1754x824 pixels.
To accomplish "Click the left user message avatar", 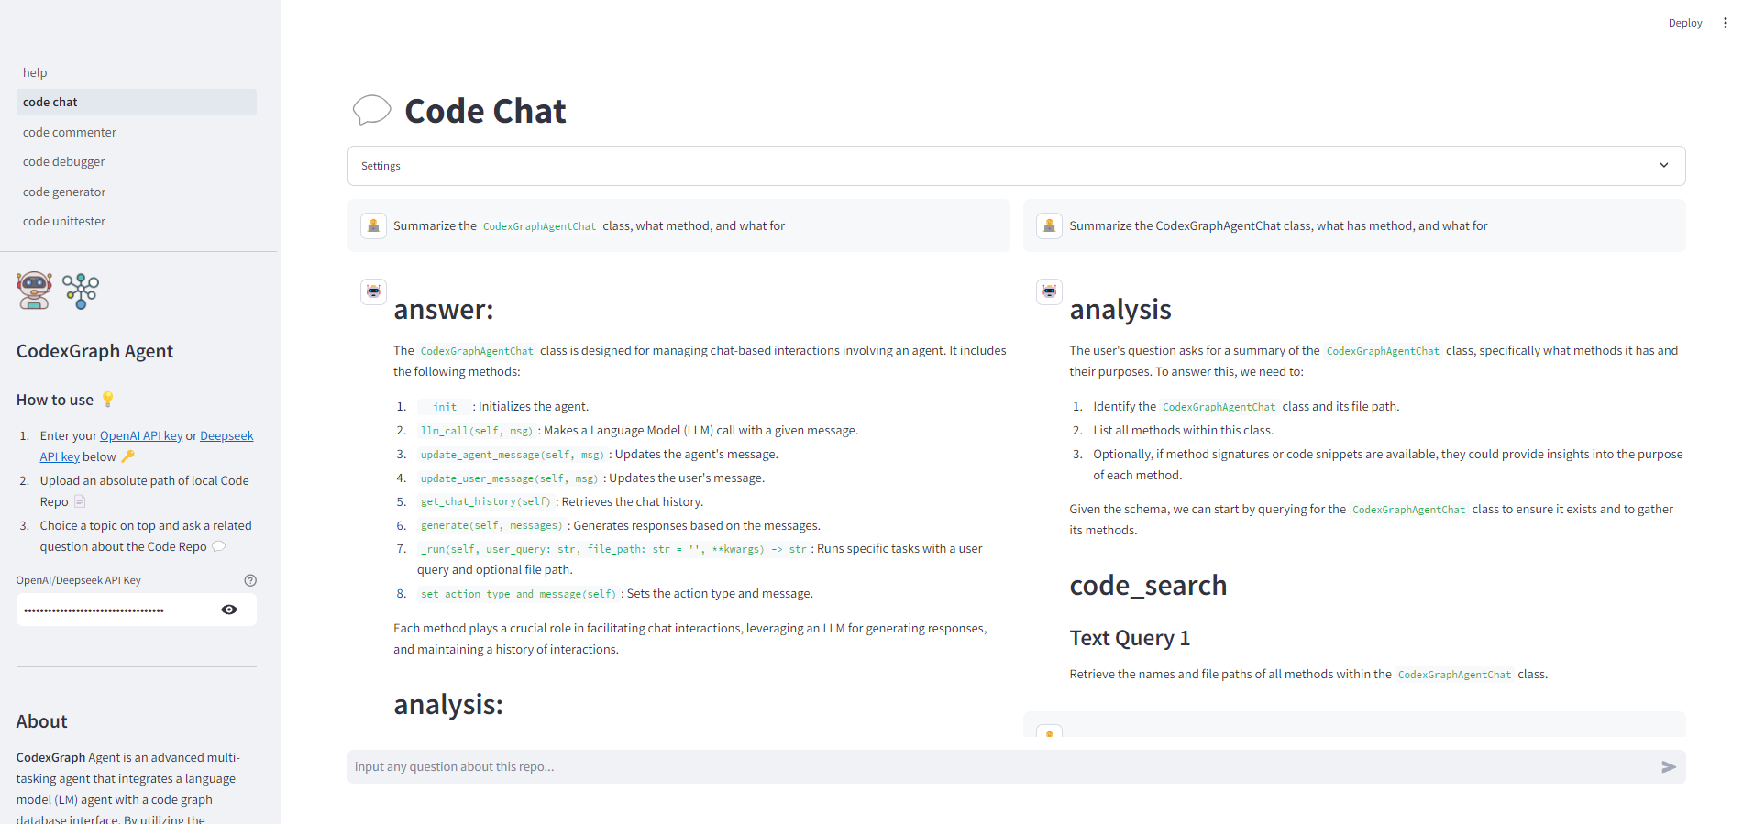I will coord(373,225).
